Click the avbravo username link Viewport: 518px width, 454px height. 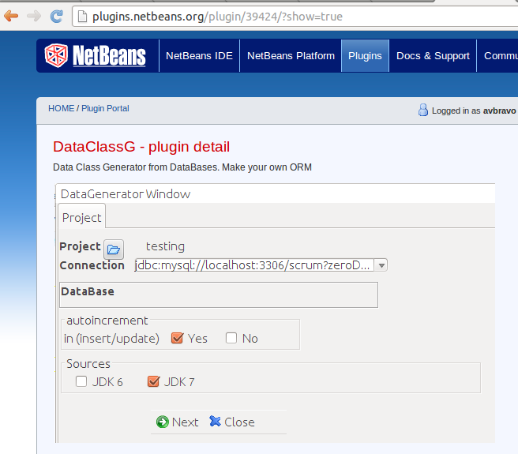[499, 111]
